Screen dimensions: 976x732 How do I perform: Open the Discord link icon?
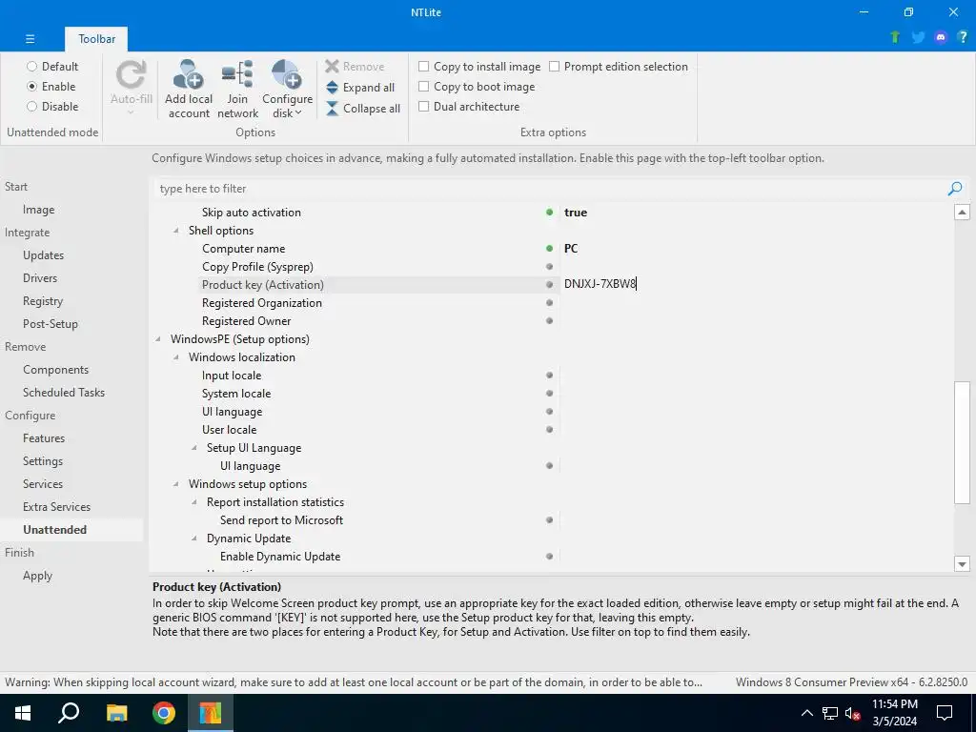click(x=941, y=37)
